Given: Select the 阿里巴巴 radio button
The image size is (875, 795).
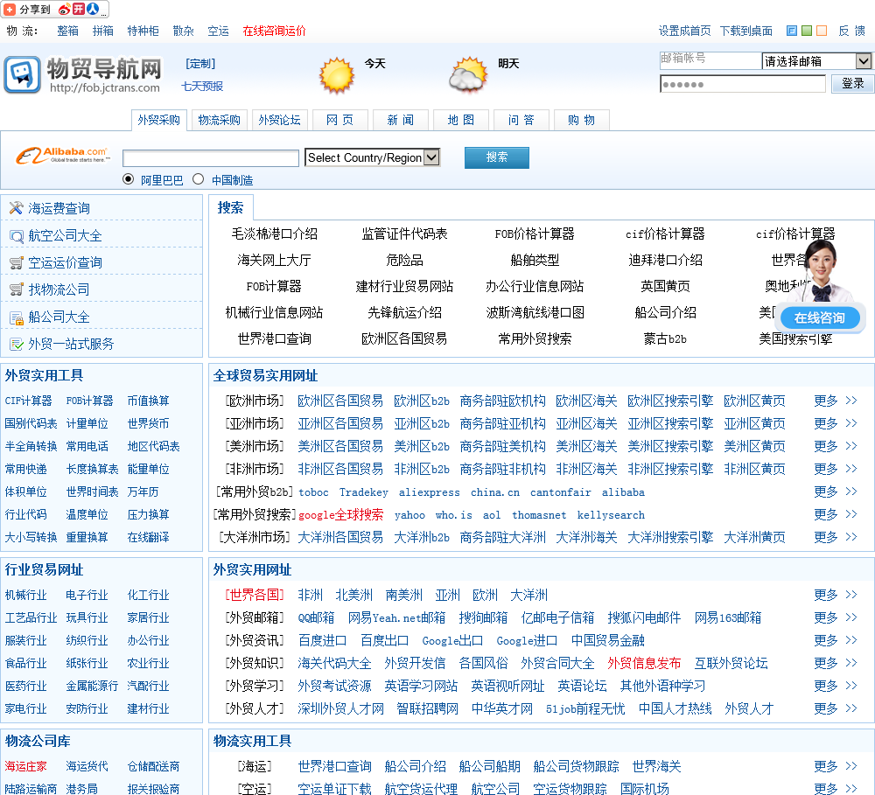Looking at the screenshot, I should [x=129, y=179].
